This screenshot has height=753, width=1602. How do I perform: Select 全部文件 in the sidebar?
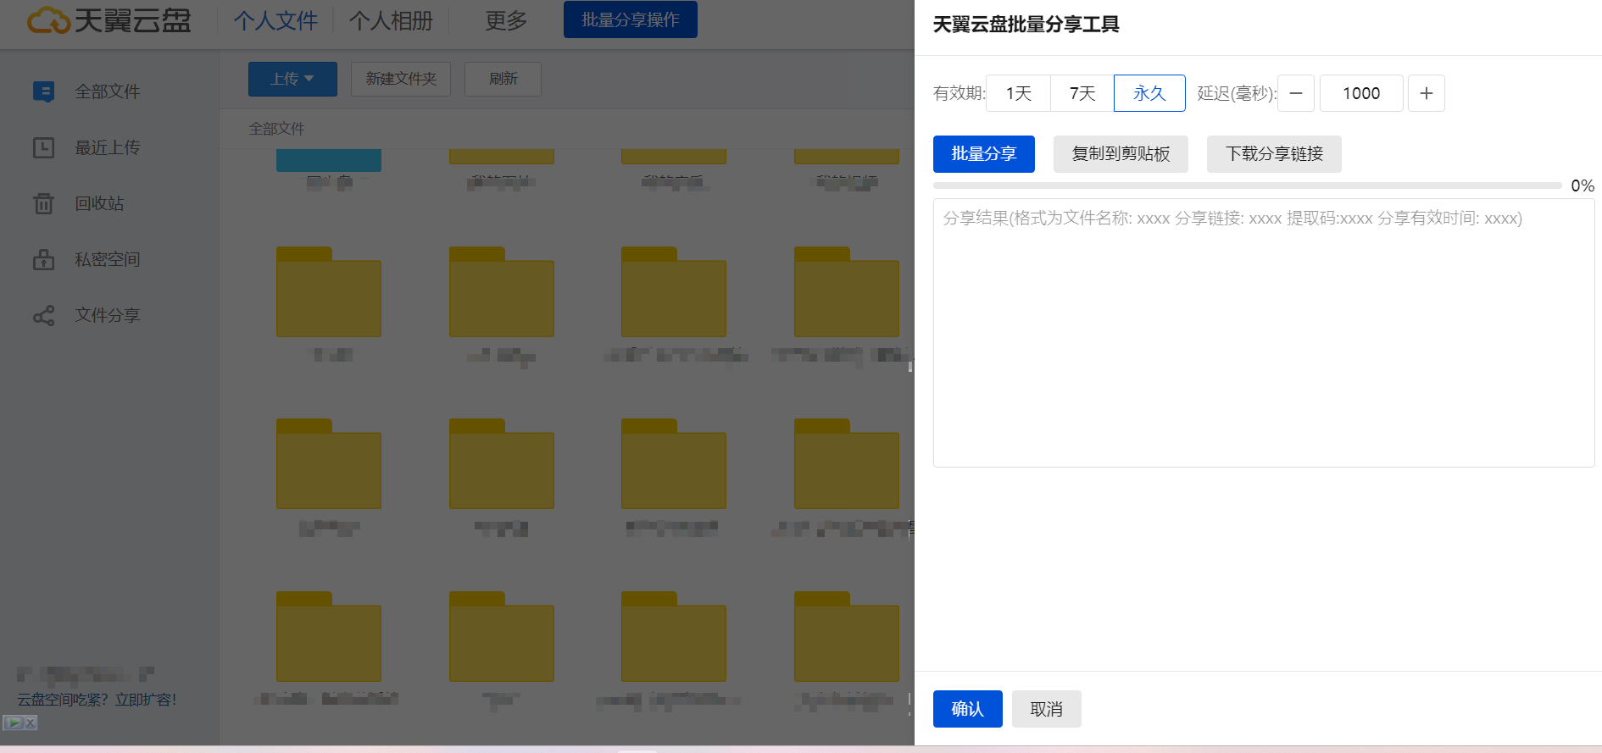(x=108, y=91)
